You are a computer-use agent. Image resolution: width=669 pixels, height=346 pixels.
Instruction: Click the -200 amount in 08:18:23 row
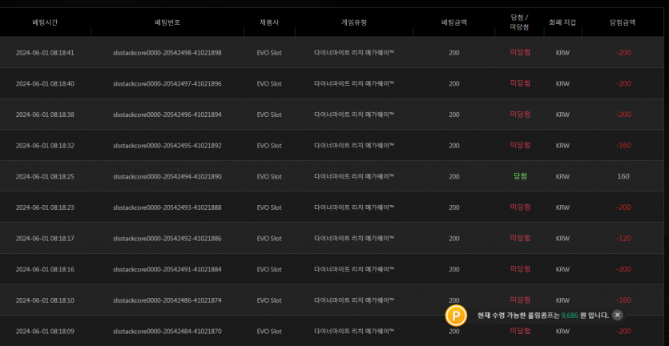pyautogui.click(x=623, y=207)
